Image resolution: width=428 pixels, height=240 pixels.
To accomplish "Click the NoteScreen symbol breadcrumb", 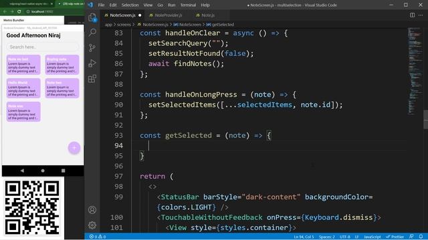I will click(x=187, y=25).
